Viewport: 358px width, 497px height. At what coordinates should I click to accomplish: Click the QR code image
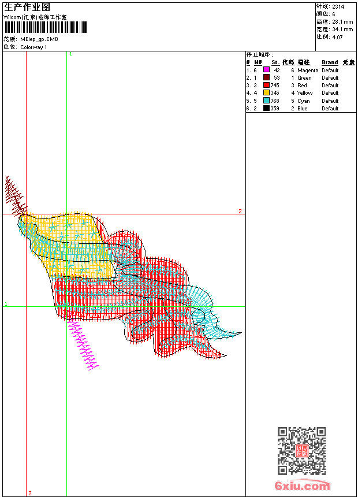tap(301, 451)
